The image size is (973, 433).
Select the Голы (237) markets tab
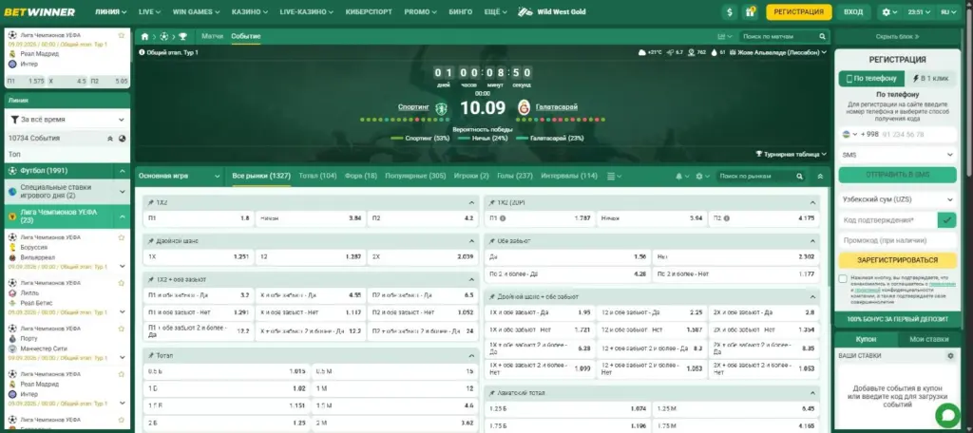(x=514, y=177)
